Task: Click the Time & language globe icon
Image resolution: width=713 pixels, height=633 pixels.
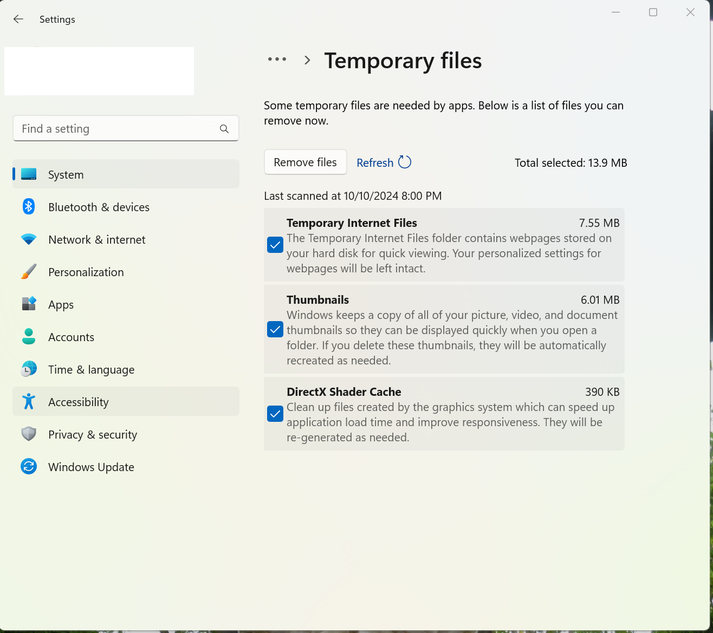Action: coord(29,369)
